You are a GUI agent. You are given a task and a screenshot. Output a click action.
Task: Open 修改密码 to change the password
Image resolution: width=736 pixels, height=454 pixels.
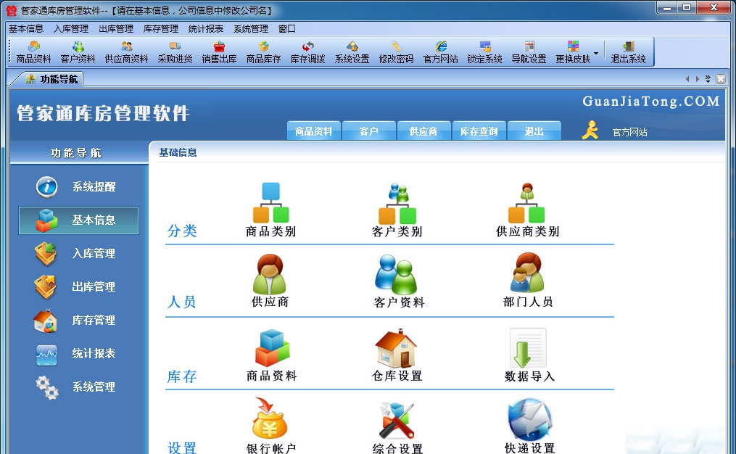(x=397, y=51)
